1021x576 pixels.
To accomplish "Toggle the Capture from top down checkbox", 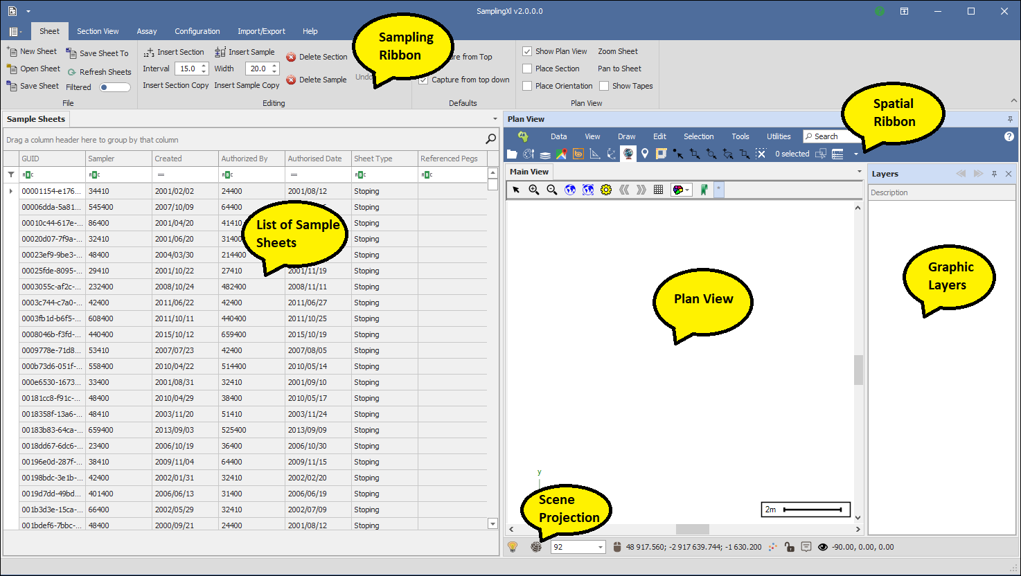I will [423, 80].
